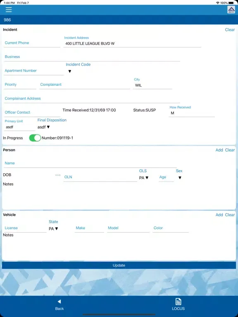Tap the Complainant name field
Viewport: 238px width, 317px height.
(x=85, y=85)
